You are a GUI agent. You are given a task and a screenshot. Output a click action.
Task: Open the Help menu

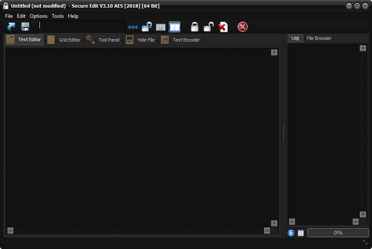point(73,16)
